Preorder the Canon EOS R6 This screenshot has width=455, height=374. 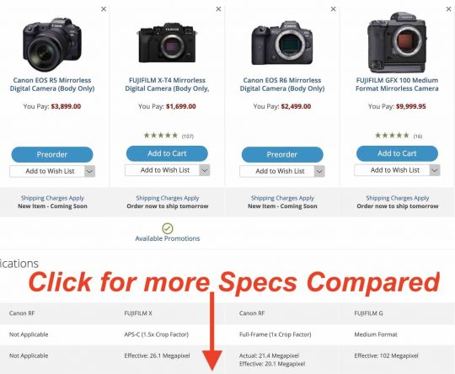click(282, 154)
